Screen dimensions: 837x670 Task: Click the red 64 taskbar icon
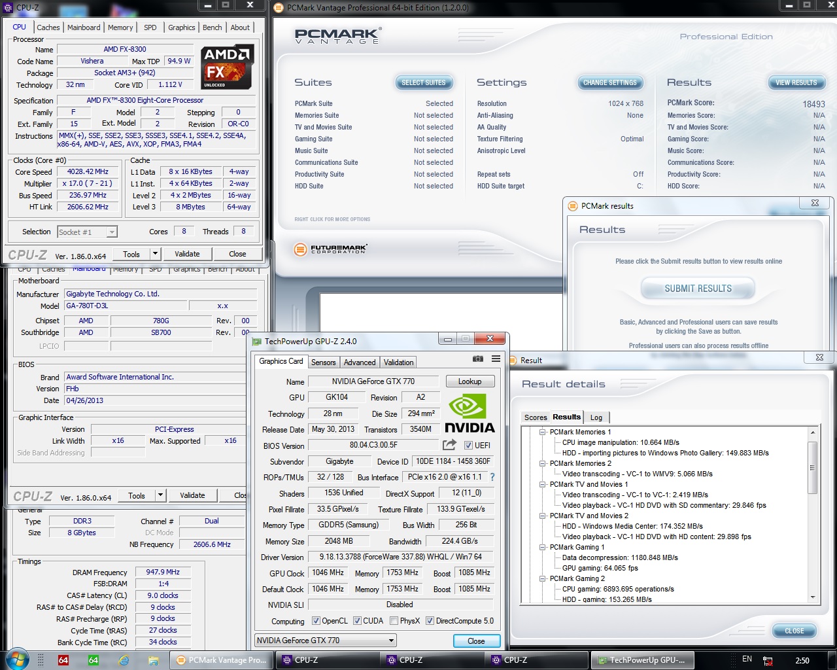63,660
